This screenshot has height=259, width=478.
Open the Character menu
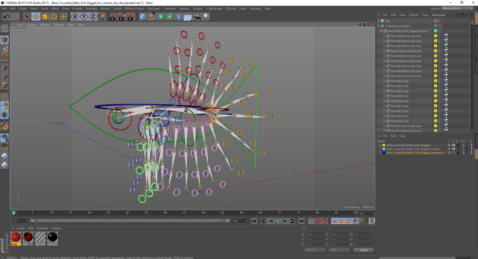[x=170, y=8]
